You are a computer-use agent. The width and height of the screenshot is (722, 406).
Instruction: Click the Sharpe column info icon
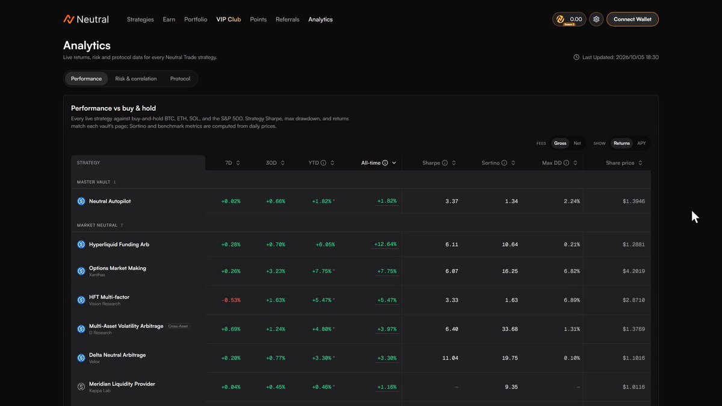point(445,163)
